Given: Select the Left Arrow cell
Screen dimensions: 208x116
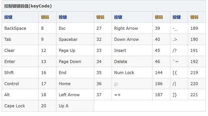Looking at the screenshot, I should click(x=69, y=95).
